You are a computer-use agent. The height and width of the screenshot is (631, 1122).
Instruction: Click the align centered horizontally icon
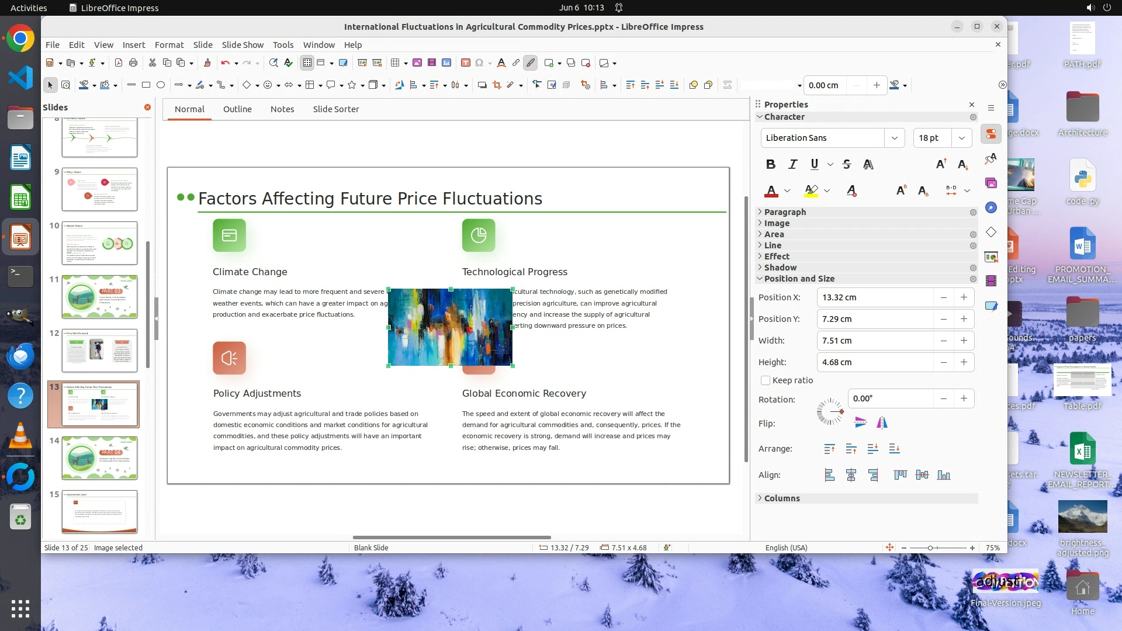click(851, 475)
